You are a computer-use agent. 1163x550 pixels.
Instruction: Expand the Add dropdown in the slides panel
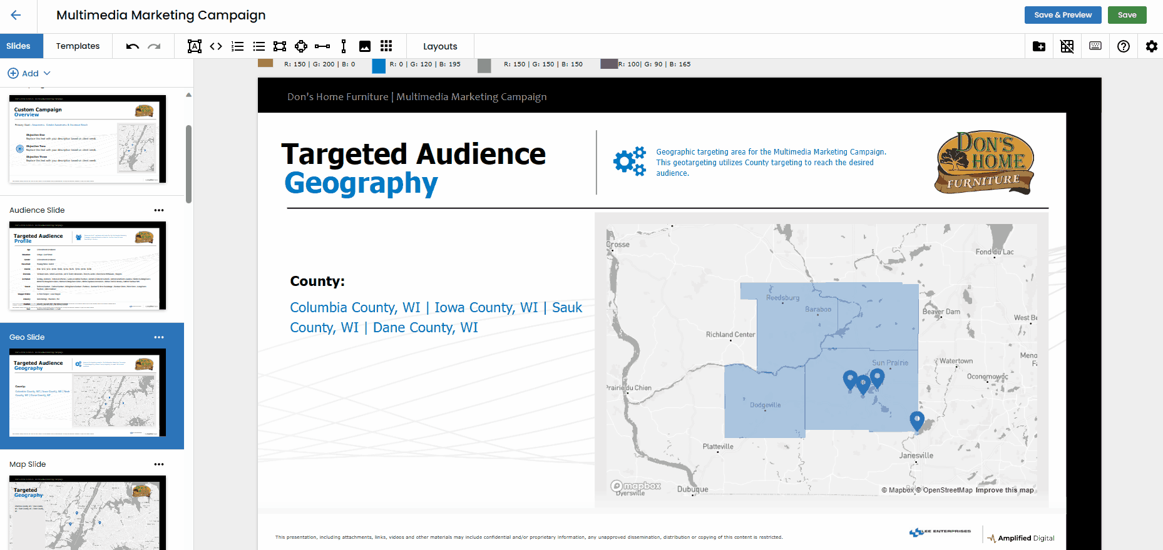29,73
